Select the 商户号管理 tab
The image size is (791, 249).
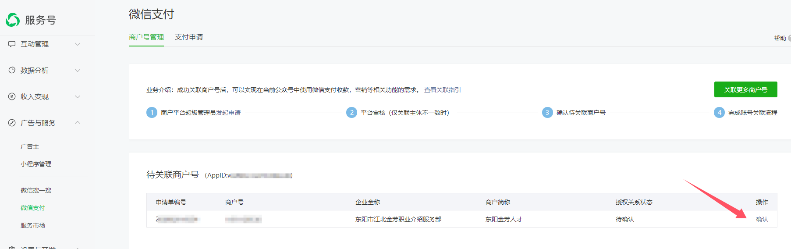pyautogui.click(x=146, y=37)
